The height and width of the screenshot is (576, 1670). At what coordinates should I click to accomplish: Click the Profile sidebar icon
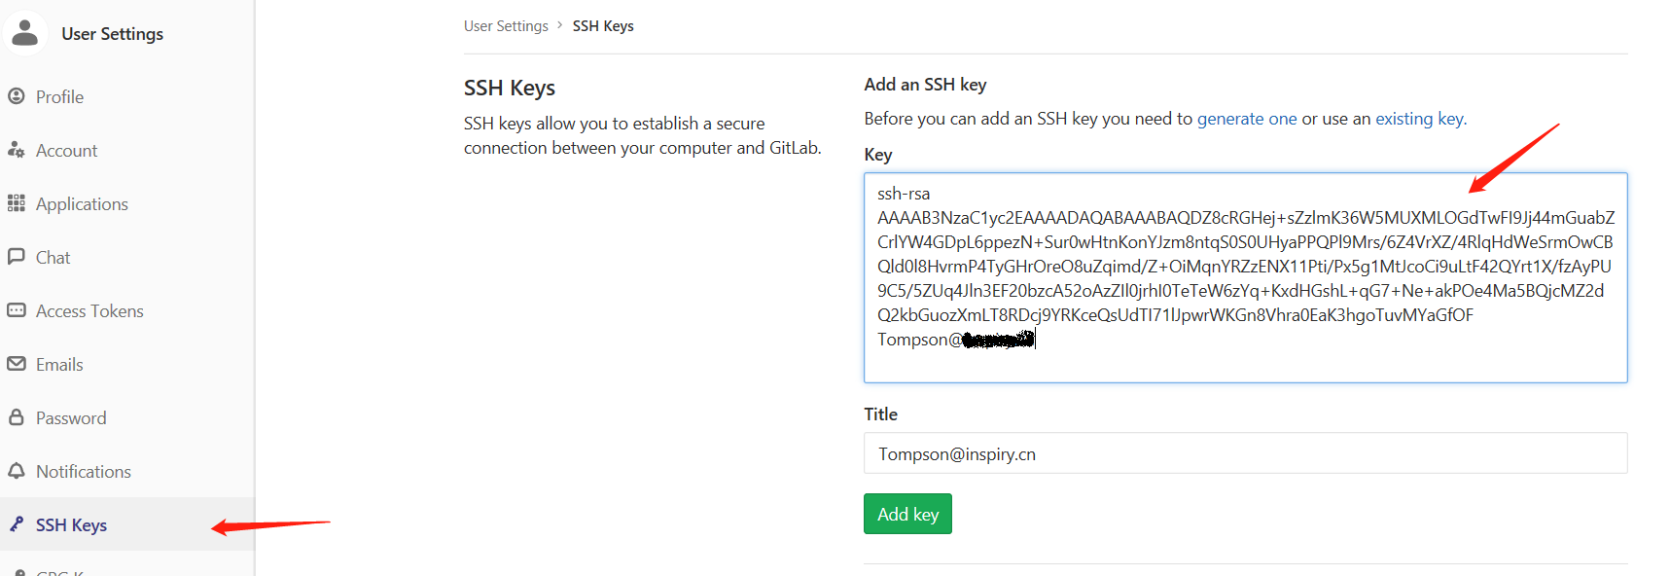(x=17, y=96)
